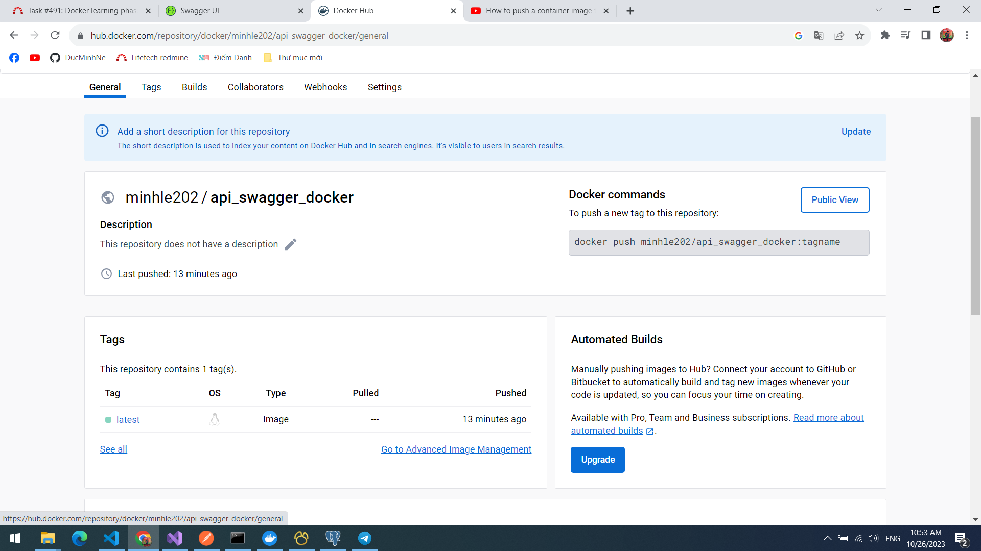Viewport: 981px width, 551px height.
Task: Click the page vertical scrollbar thumb
Action: point(975,214)
